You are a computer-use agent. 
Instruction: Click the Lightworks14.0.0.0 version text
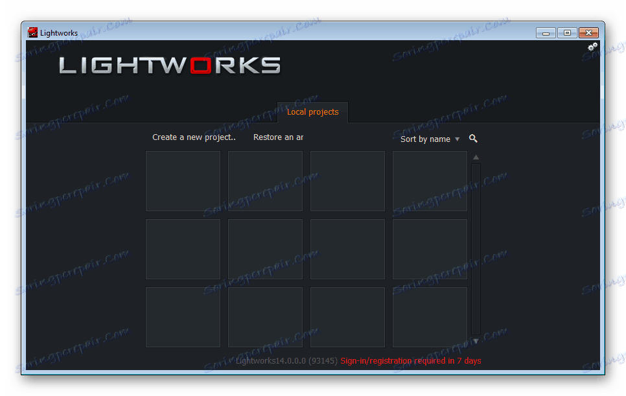pyautogui.click(x=286, y=361)
